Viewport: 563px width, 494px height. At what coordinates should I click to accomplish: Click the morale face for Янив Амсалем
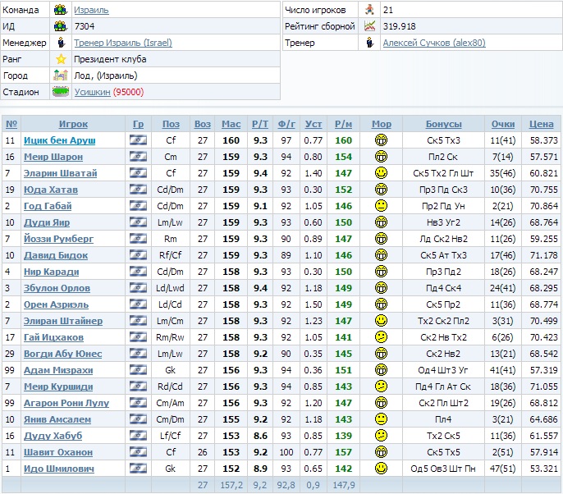[x=381, y=419]
